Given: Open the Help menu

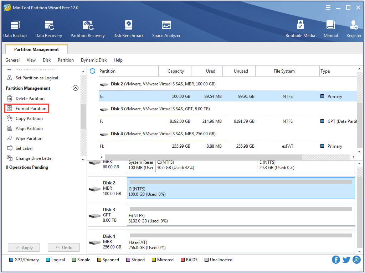Looking at the screenshot, I should pyautogui.click(x=118, y=60).
